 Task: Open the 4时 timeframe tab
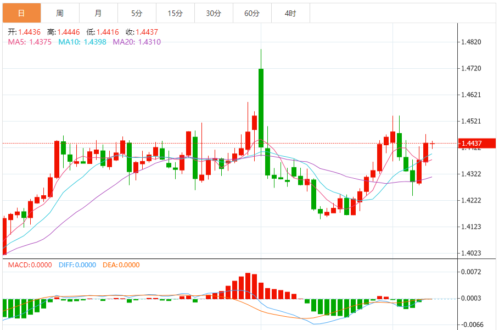coord(290,13)
